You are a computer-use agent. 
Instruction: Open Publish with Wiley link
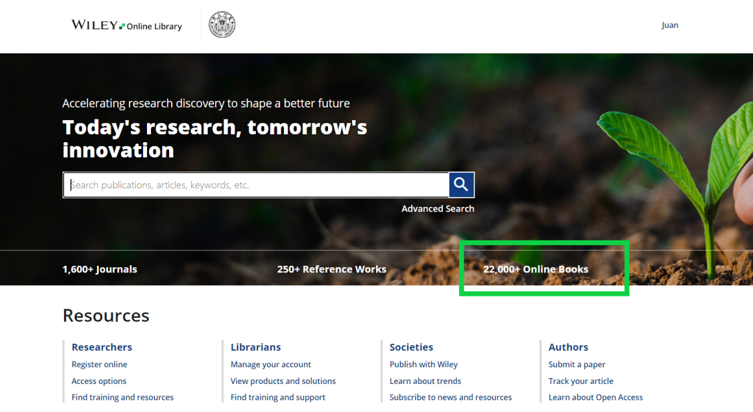(x=424, y=365)
